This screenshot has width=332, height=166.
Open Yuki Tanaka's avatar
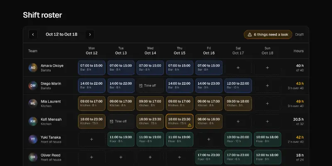pos(33,139)
